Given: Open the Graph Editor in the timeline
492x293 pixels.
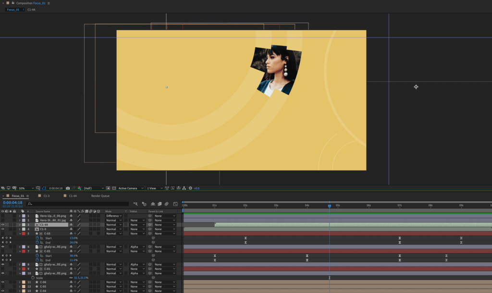Looking at the screenshot, I should pyautogui.click(x=175, y=204).
